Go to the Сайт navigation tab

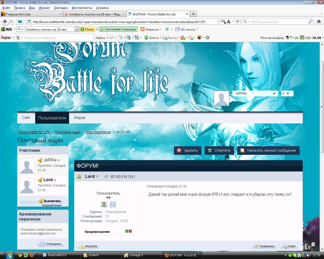26,118
